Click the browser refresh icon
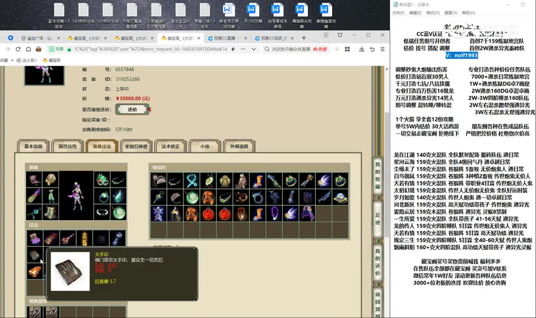This screenshot has height=318, width=536. tap(18, 49)
